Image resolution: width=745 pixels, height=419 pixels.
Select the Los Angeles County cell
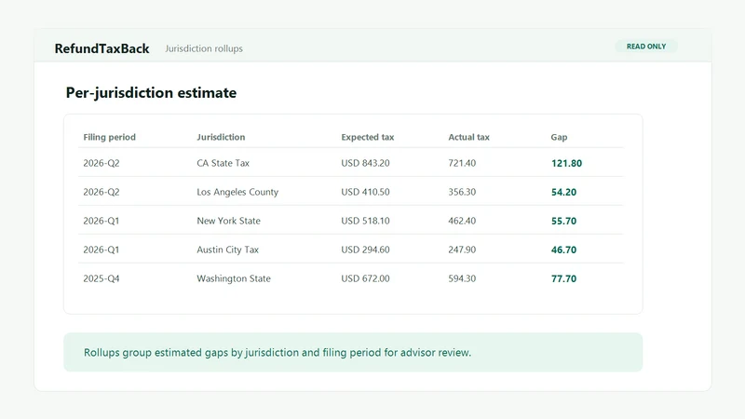pyautogui.click(x=237, y=192)
